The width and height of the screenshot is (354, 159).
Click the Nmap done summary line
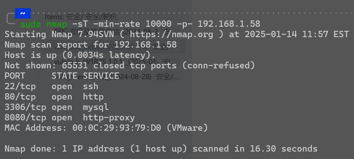[x=161, y=149]
